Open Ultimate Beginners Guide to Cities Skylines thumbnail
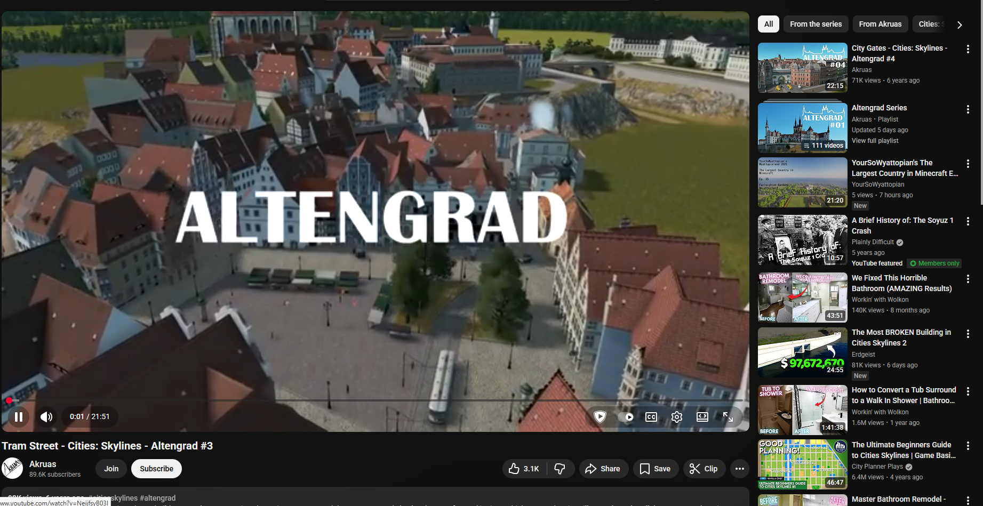983x506 pixels. tap(803, 464)
